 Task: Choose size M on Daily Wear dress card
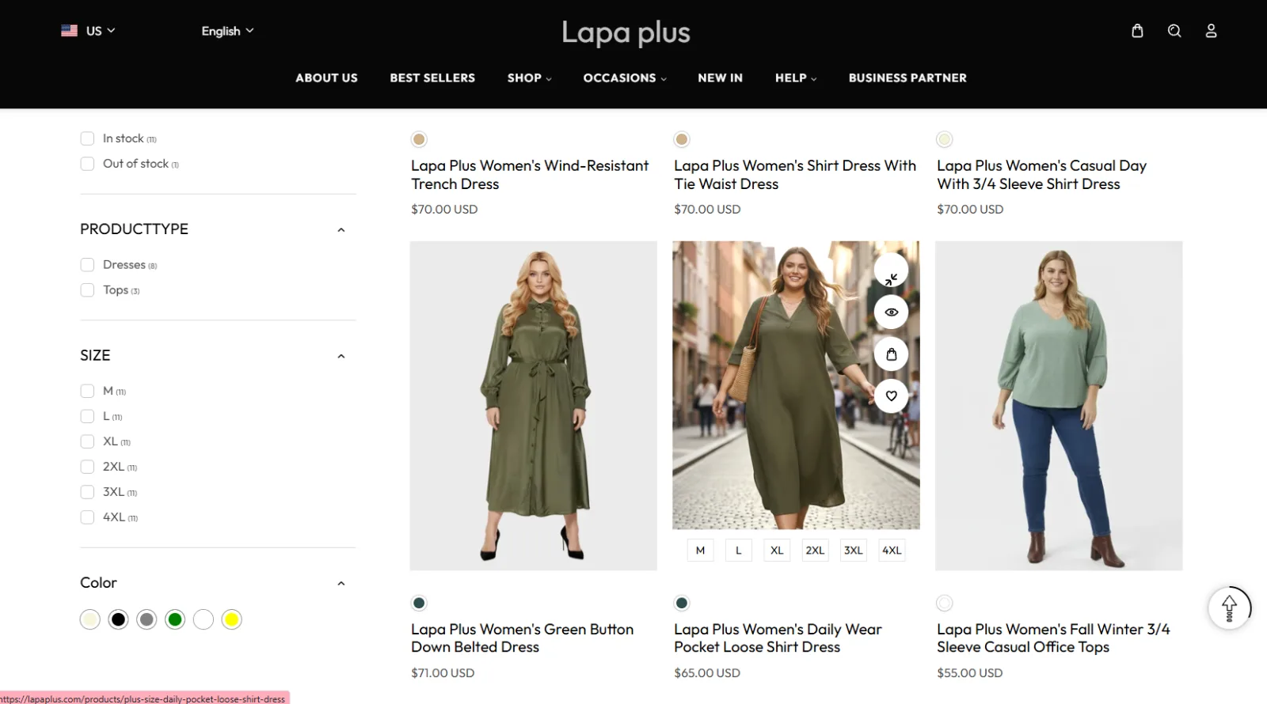[x=700, y=551]
